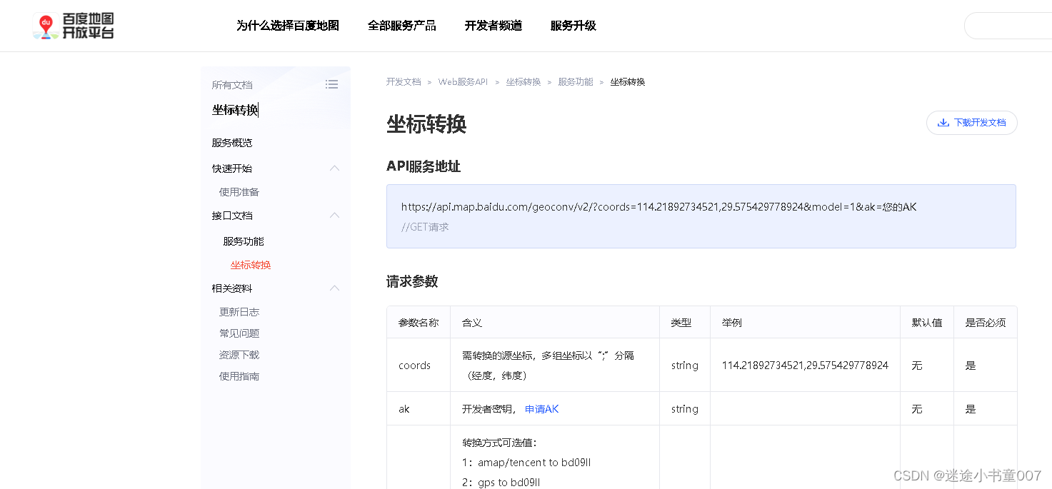This screenshot has width=1052, height=489.
Task: Click the API URL in the code box
Action: click(x=658, y=207)
